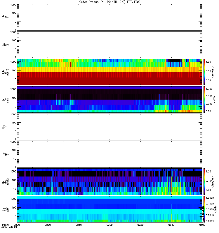
Task: Click the empty thc fff 2 plot panel
Action: (x=109, y=154)
